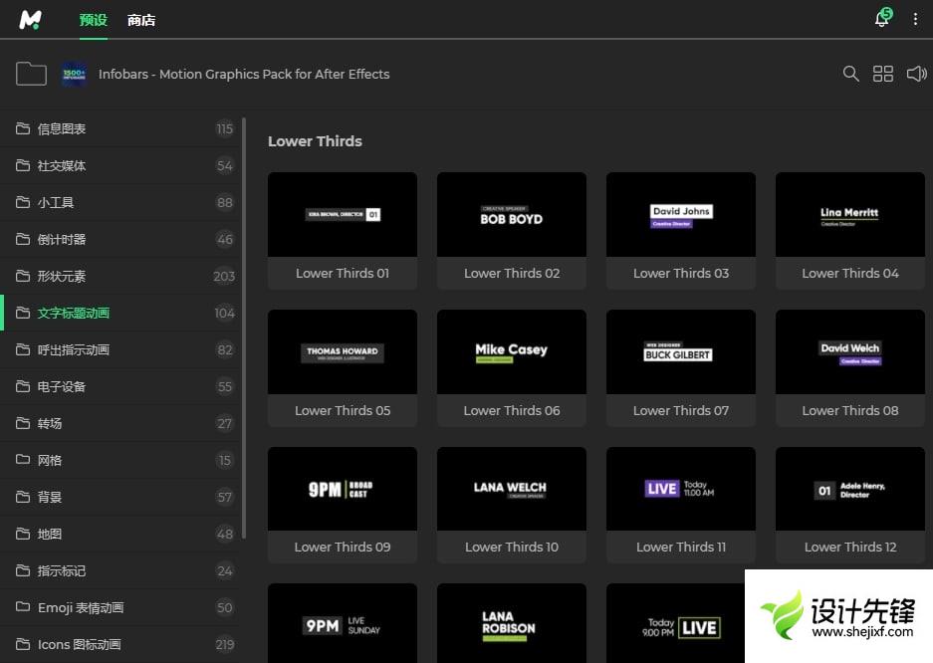Open the three-dot more options menu
The image size is (933, 663).
coord(915,19)
